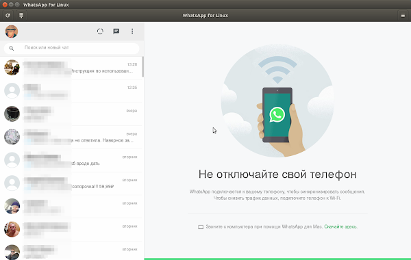Open the hamburger menu in header bar
The width and height of the screenshot is (411, 260).
click(x=403, y=16)
